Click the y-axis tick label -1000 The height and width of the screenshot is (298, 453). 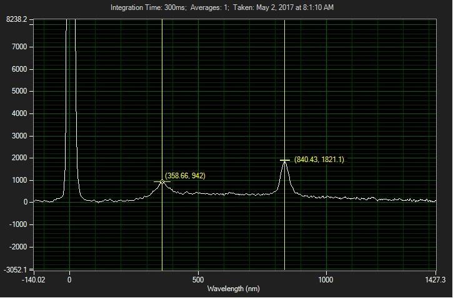(18, 224)
